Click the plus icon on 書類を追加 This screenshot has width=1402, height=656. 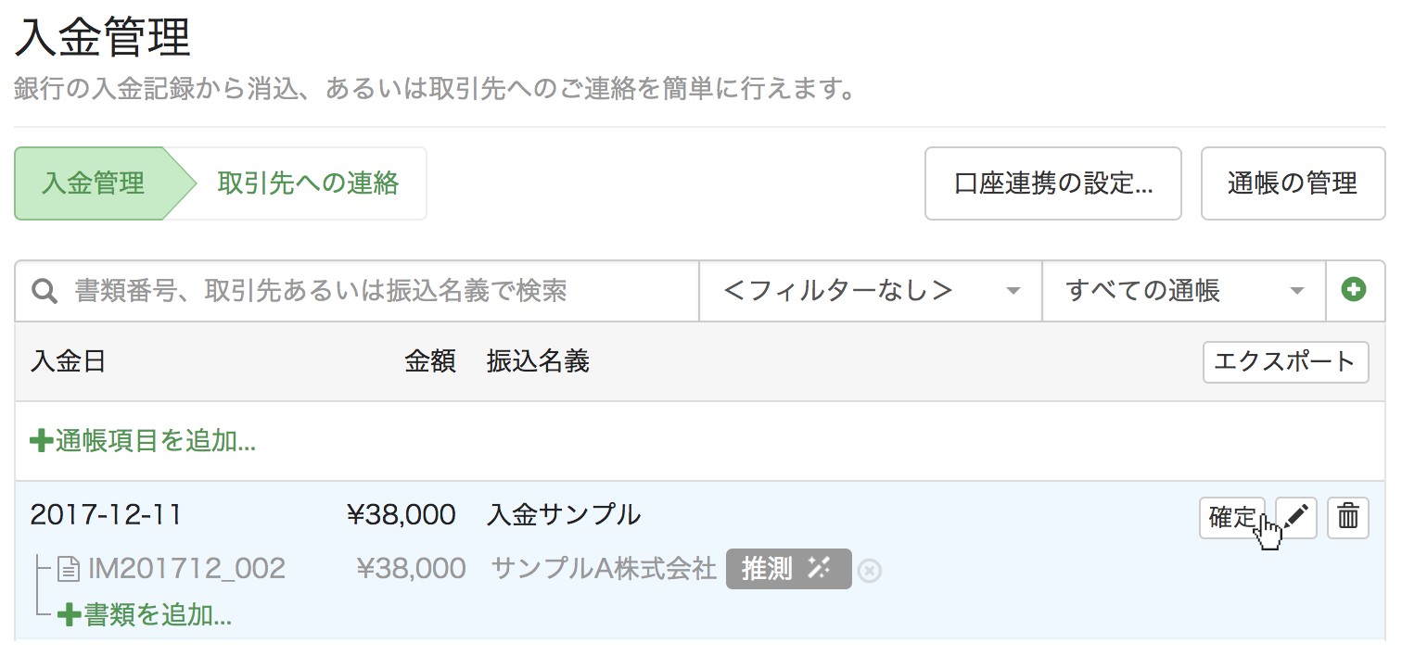pyautogui.click(x=69, y=614)
